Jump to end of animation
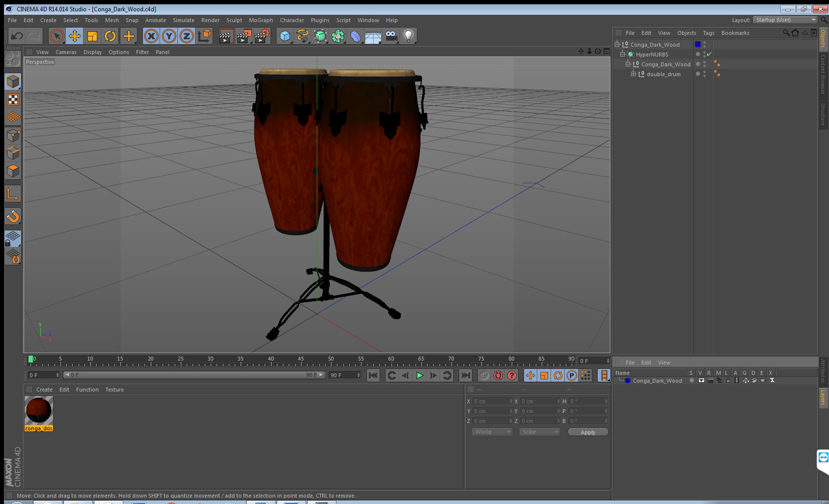Screen dimensions: 829x504 [465, 375]
